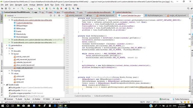
Task: Collapse all icon in Project panel
Action: 55,16
